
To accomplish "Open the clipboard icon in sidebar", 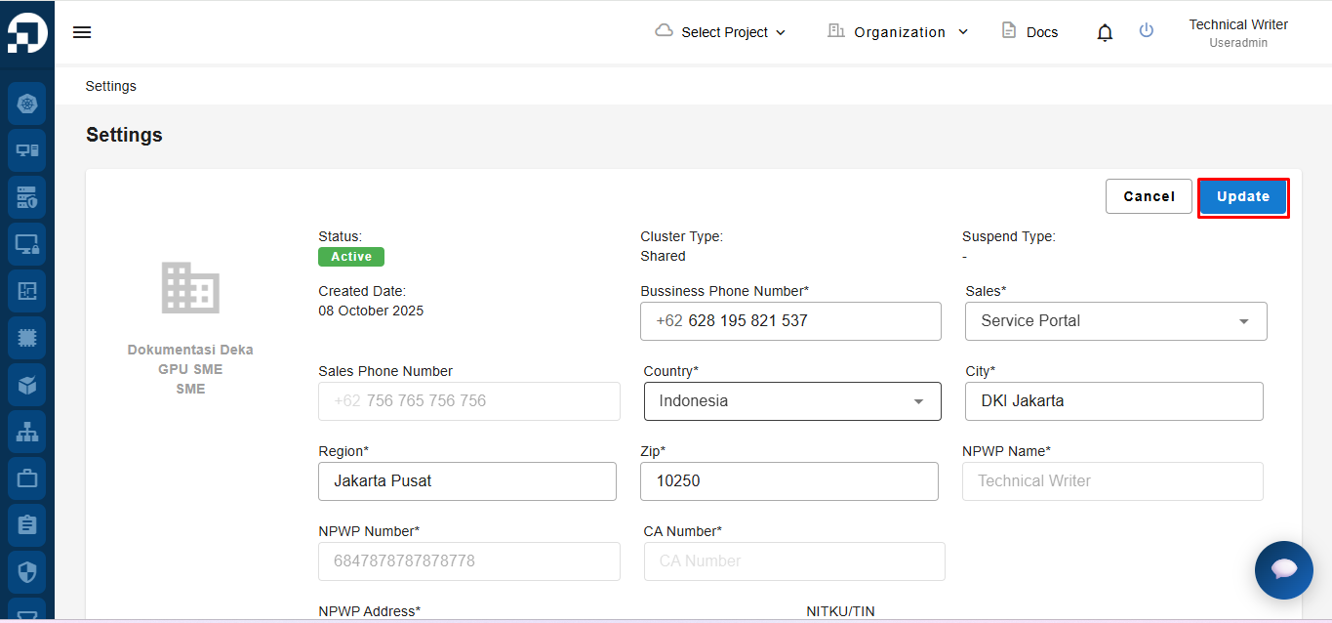I will tap(27, 525).
